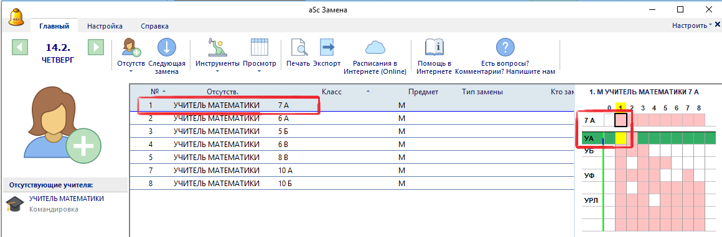Click the Следующая замена download icon
This screenshot has height=237, width=722.
tap(167, 48)
